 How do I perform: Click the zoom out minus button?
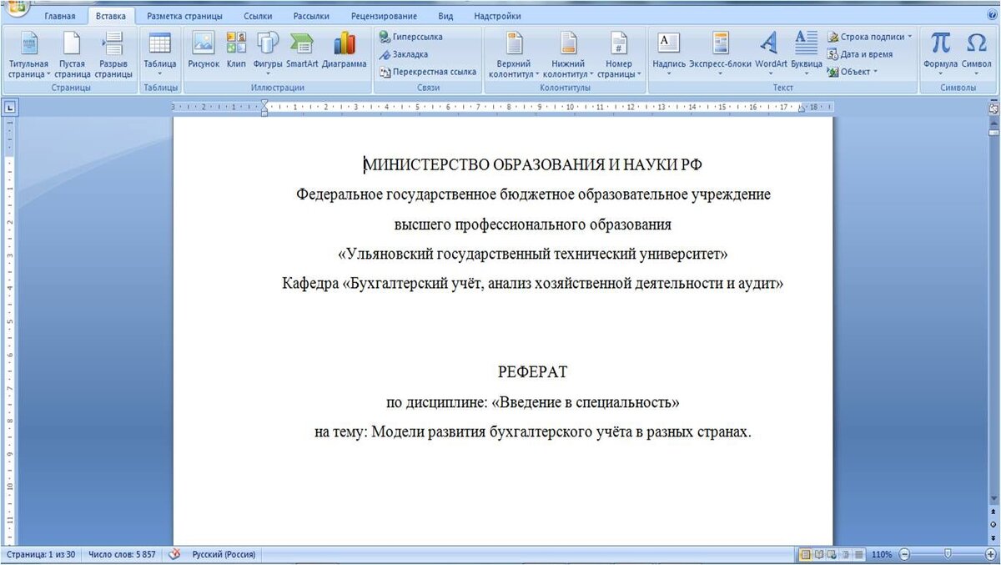point(904,554)
